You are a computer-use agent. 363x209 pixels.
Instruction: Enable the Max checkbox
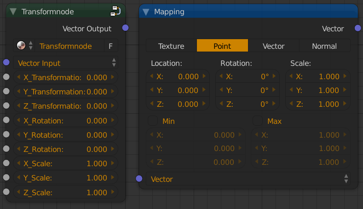pos(258,121)
